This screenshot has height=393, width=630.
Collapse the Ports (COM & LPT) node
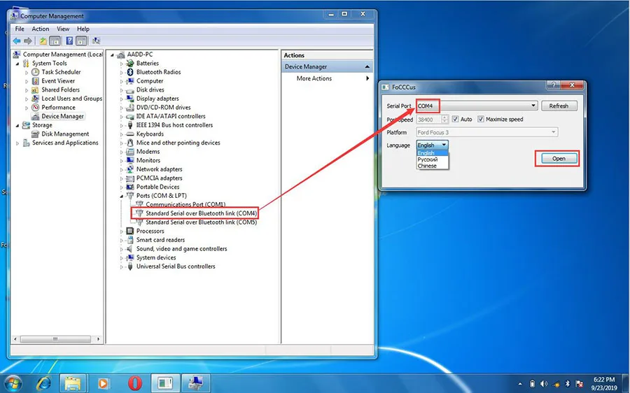[x=121, y=196]
